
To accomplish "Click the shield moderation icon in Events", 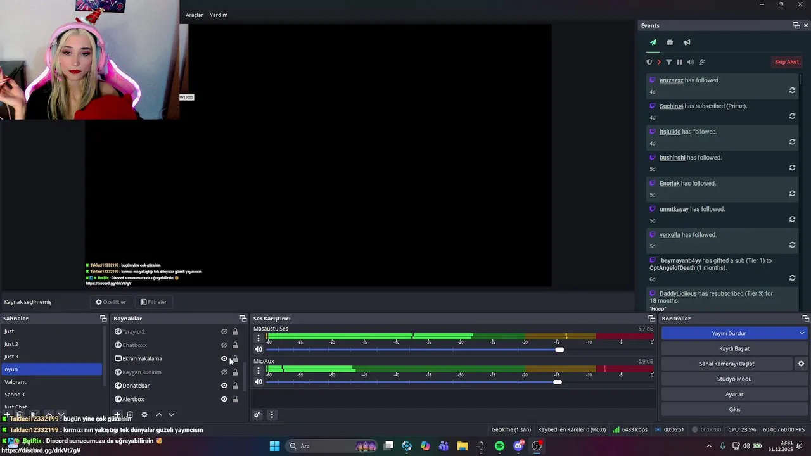I will pos(649,62).
